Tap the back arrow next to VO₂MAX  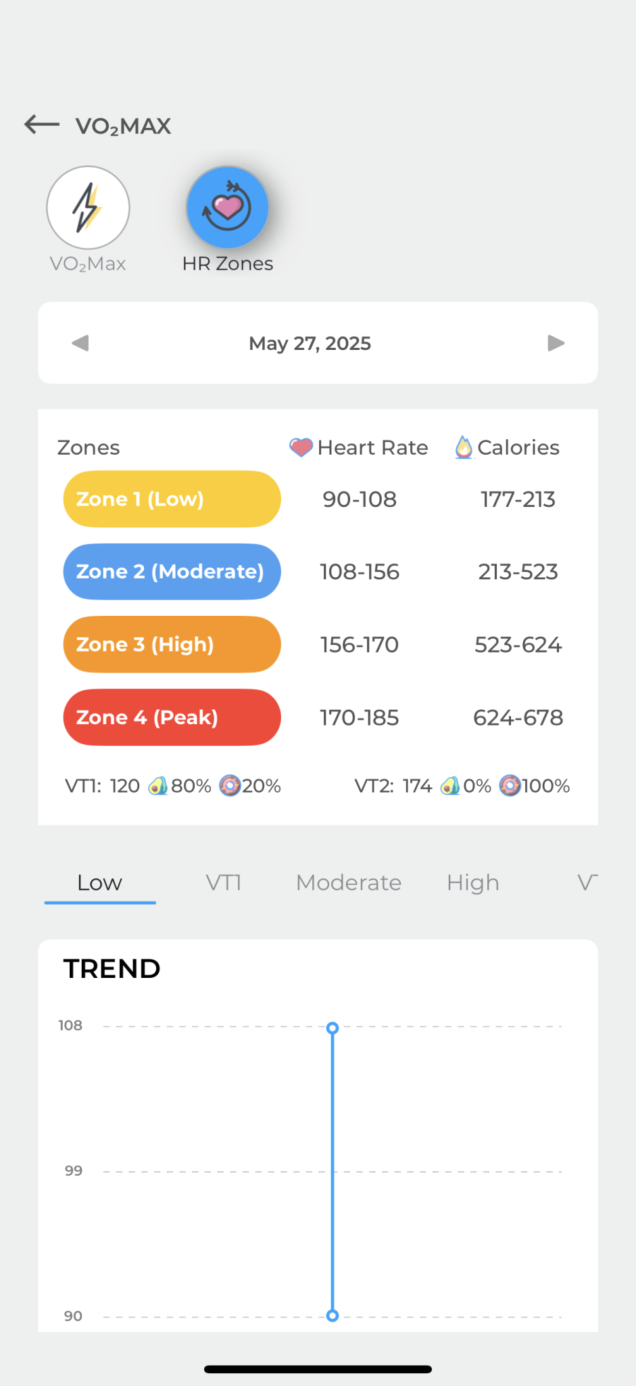[x=42, y=125]
